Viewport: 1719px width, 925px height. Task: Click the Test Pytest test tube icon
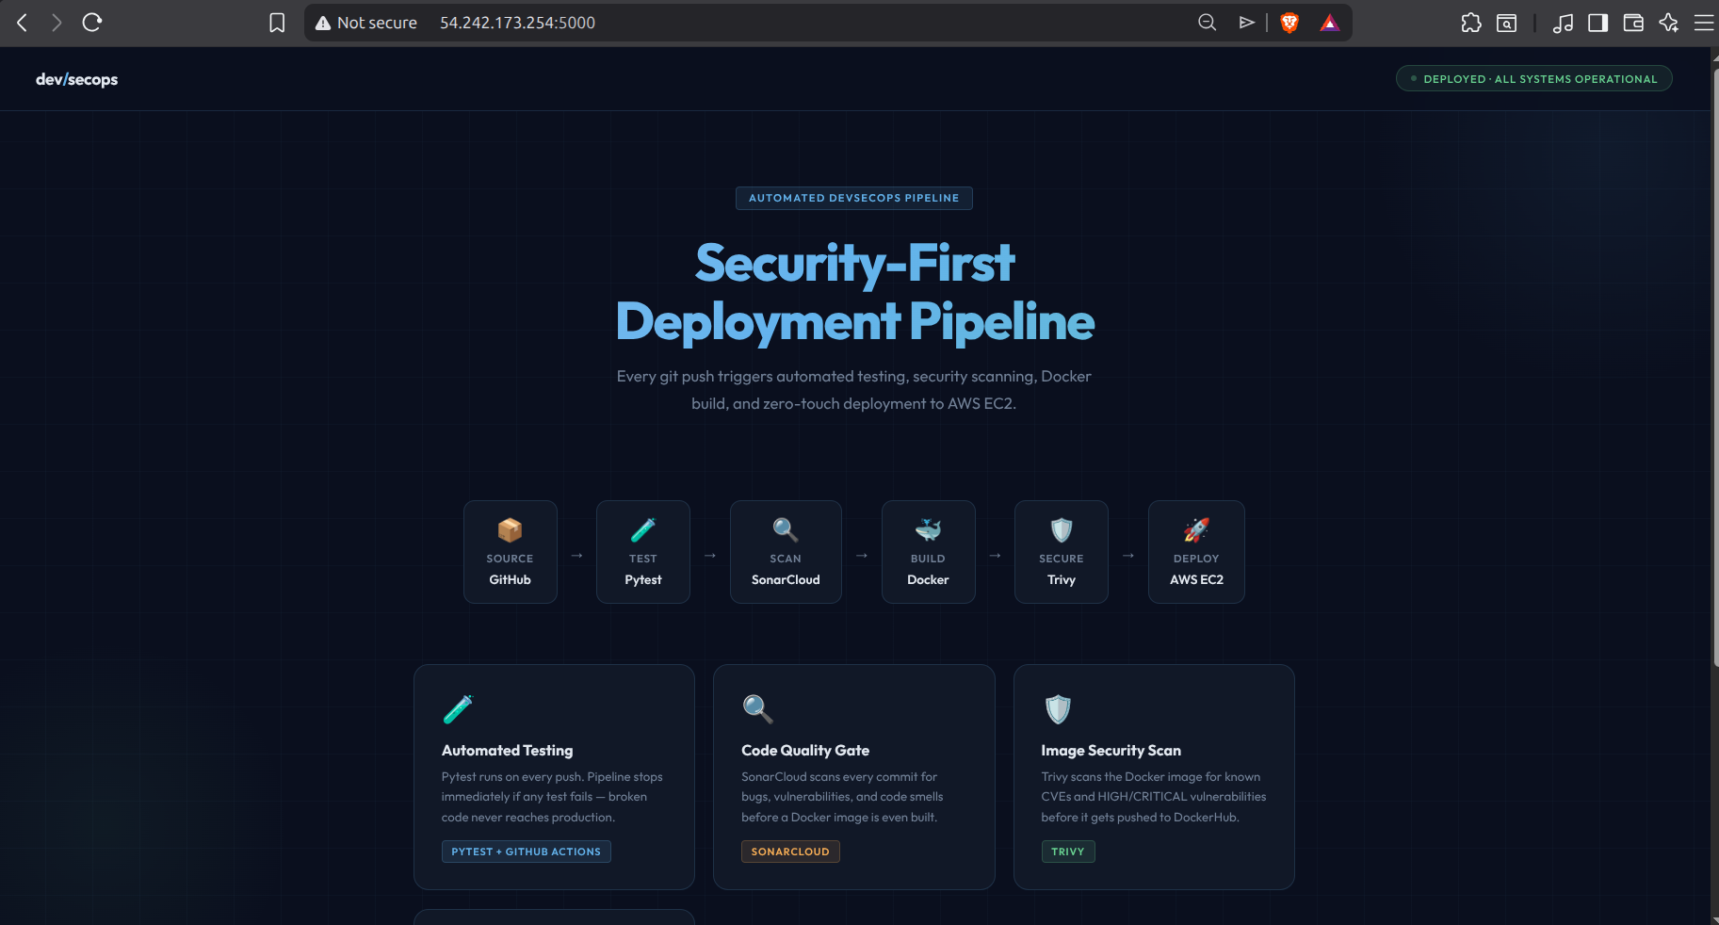[x=643, y=529]
